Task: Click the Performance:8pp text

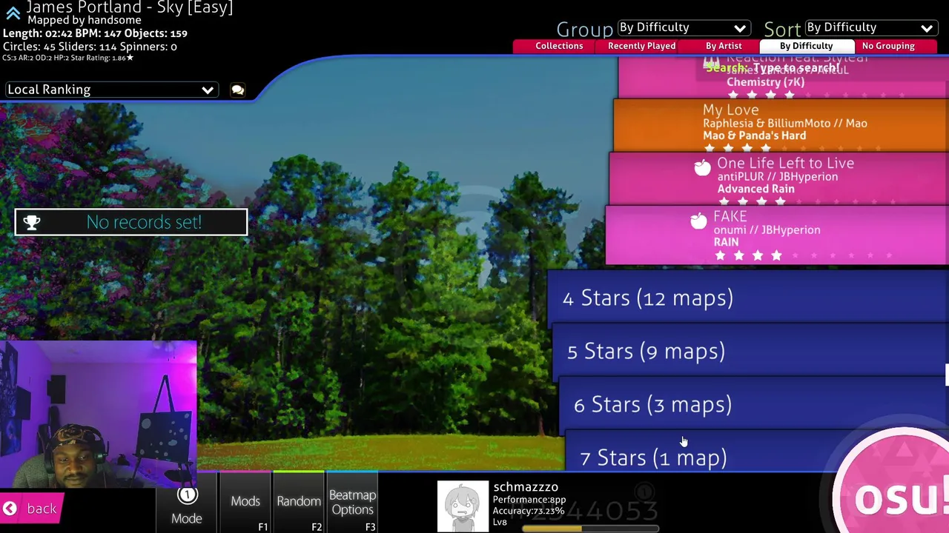Action: (x=529, y=500)
